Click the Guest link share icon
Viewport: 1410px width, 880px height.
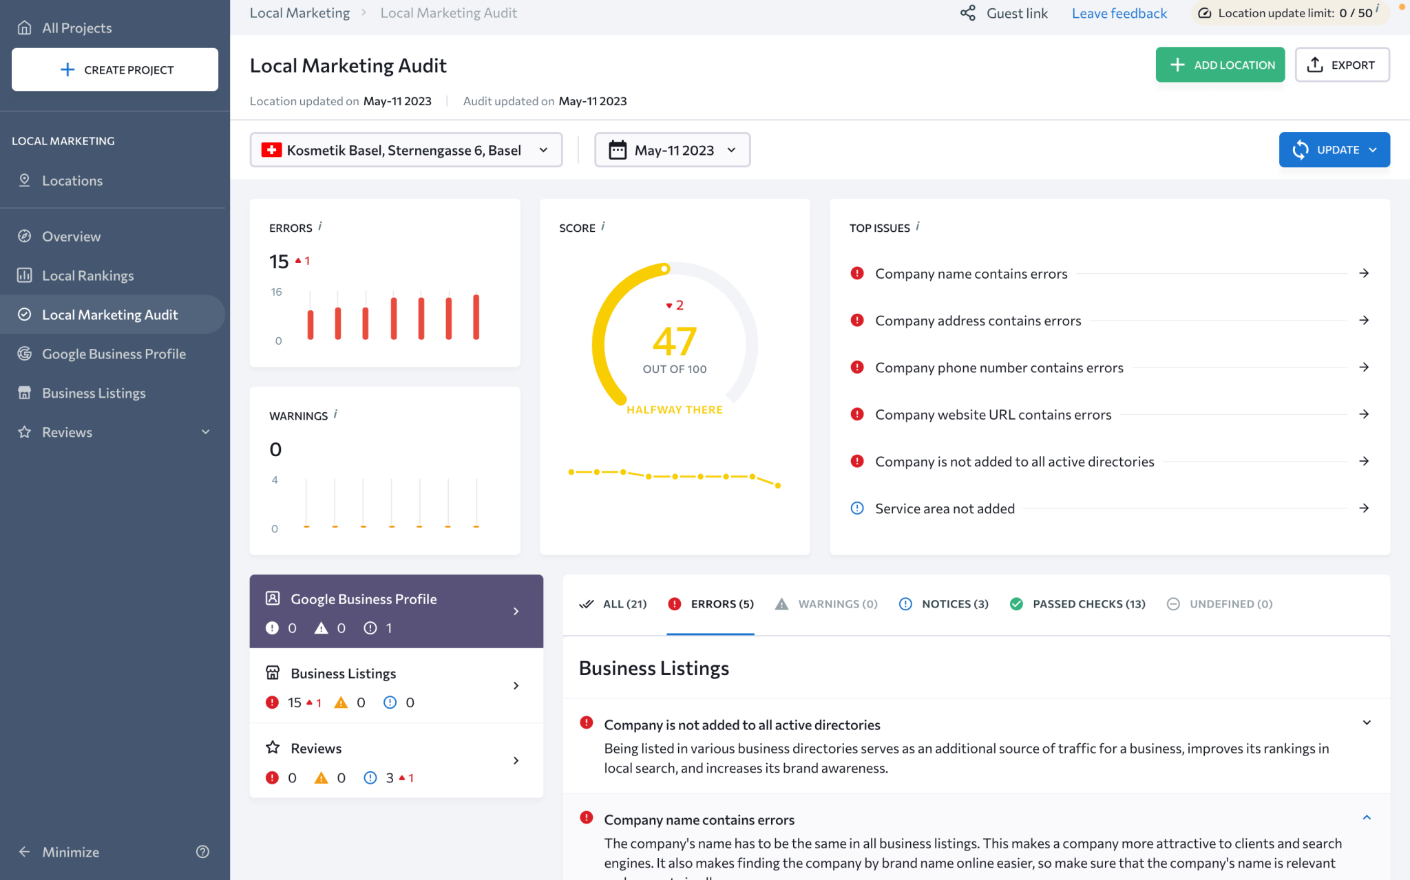[x=968, y=12]
